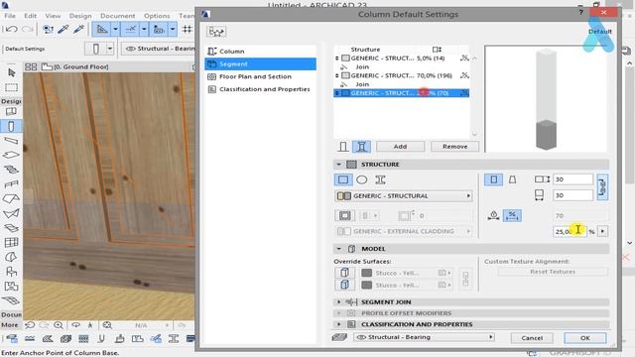Toggle first surface override icon
This screenshot has width=635, height=357.
(344, 273)
